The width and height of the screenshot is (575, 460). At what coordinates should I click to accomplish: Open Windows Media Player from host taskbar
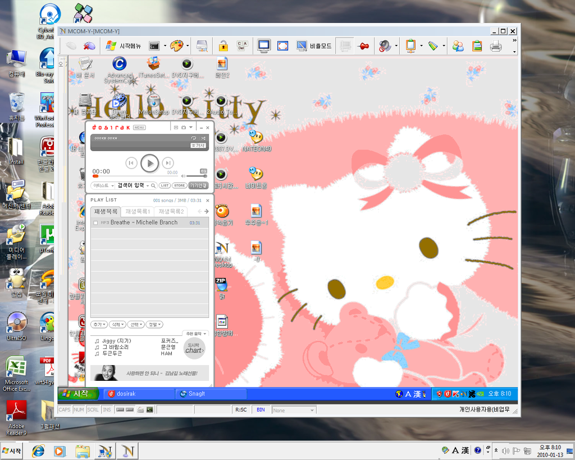pos(60,451)
